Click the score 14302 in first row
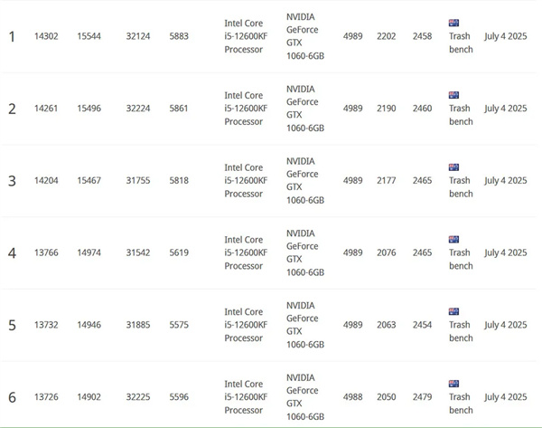The height and width of the screenshot is (428, 542). (x=47, y=36)
